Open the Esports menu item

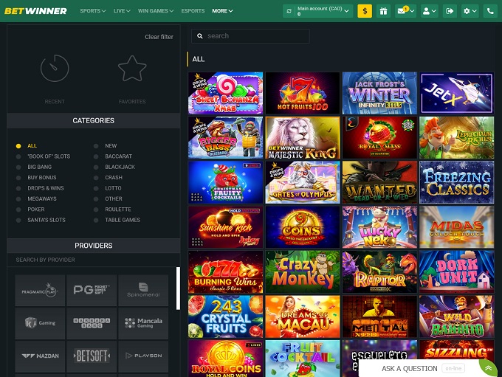click(193, 11)
